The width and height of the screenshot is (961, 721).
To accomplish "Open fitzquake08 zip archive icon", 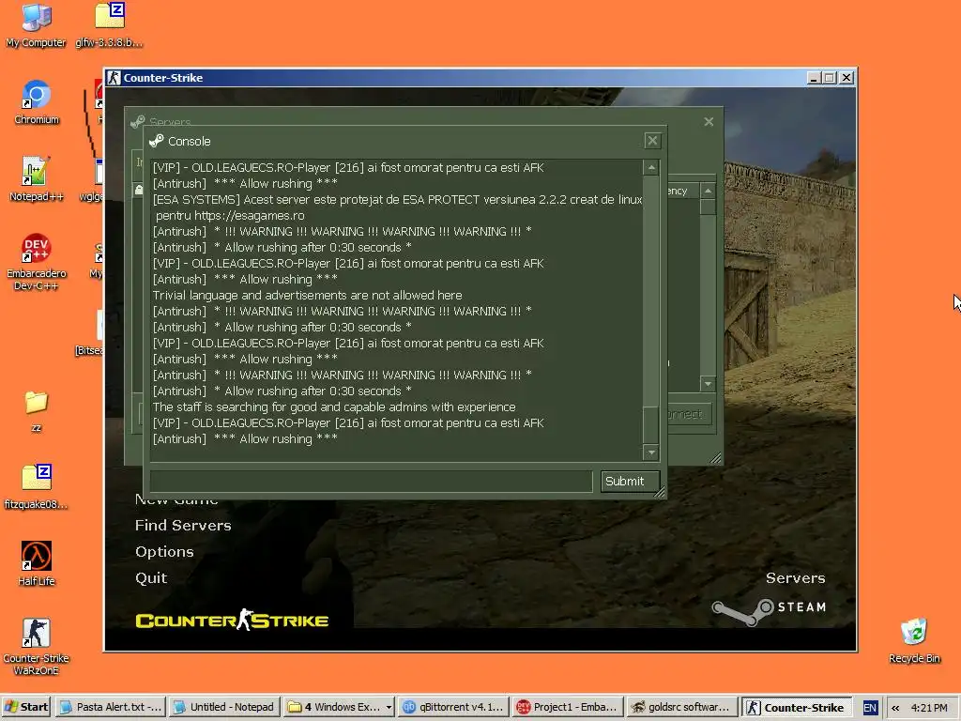I will [x=37, y=487].
